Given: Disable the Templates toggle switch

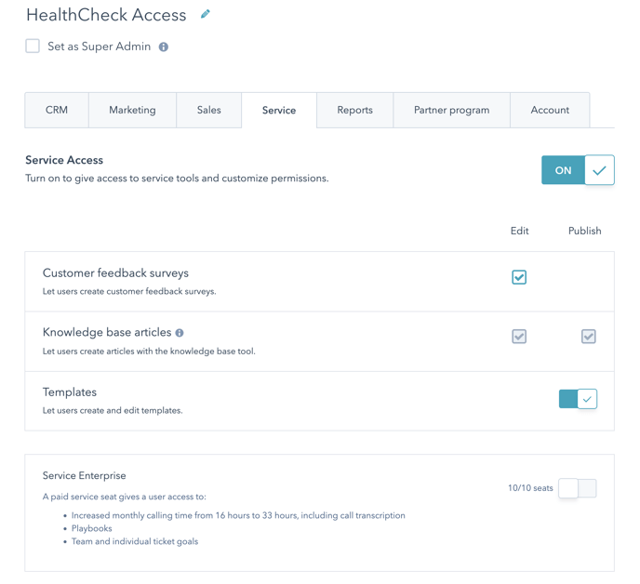Looking at the screenshot, I should click(x=578, y=399).
